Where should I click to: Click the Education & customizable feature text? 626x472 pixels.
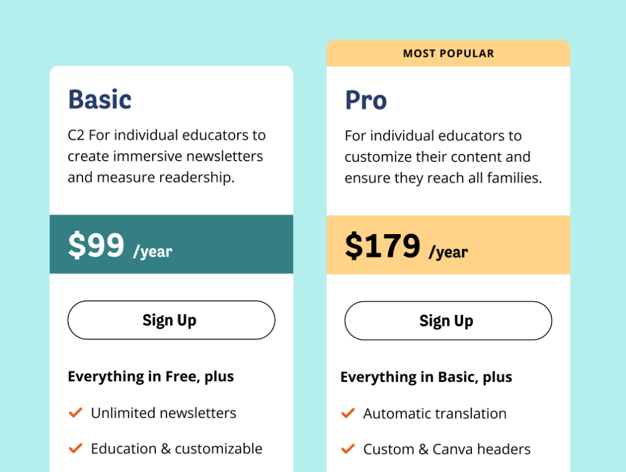[177, 449]
